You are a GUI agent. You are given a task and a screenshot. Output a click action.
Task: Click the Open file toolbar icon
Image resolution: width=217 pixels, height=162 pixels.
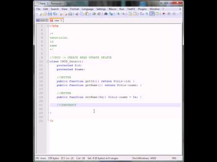coord(45,14)
